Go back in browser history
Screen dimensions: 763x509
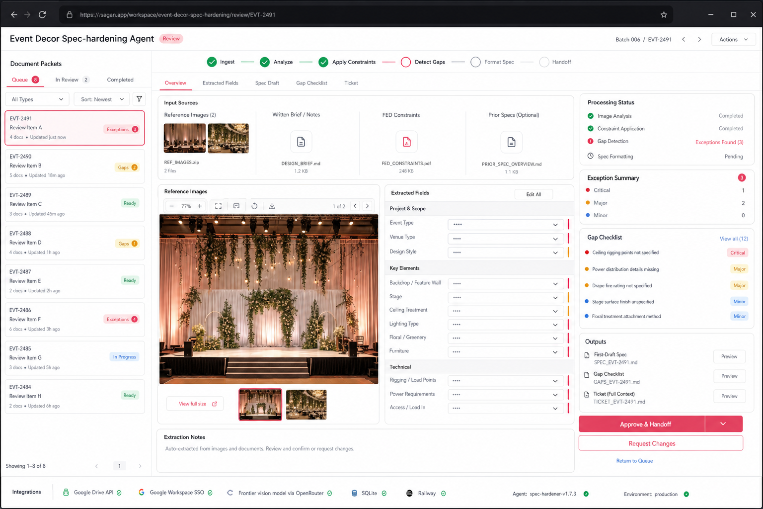click(14, 15)
